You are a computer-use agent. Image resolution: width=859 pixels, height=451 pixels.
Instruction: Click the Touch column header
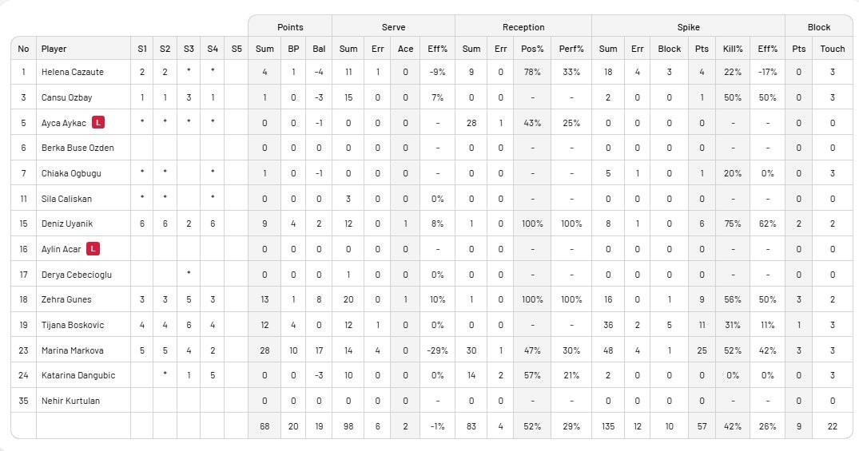(832, 49)
